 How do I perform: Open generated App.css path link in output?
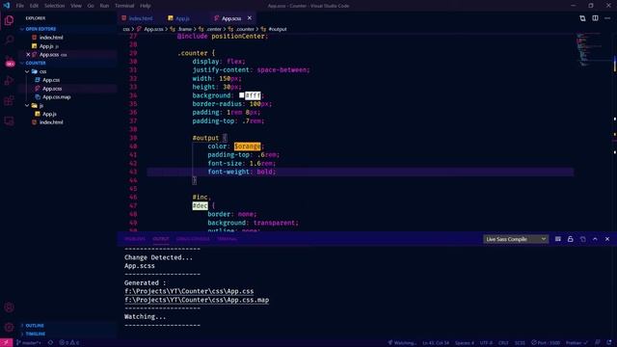[x=189, y=291]
